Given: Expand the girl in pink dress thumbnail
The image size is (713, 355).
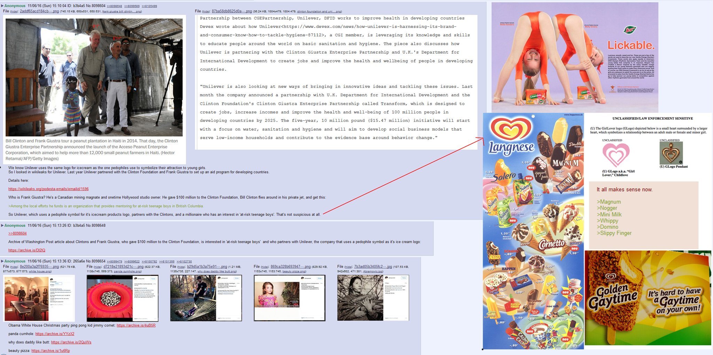Looking at the screenshot, I should [x=290, y=298].
